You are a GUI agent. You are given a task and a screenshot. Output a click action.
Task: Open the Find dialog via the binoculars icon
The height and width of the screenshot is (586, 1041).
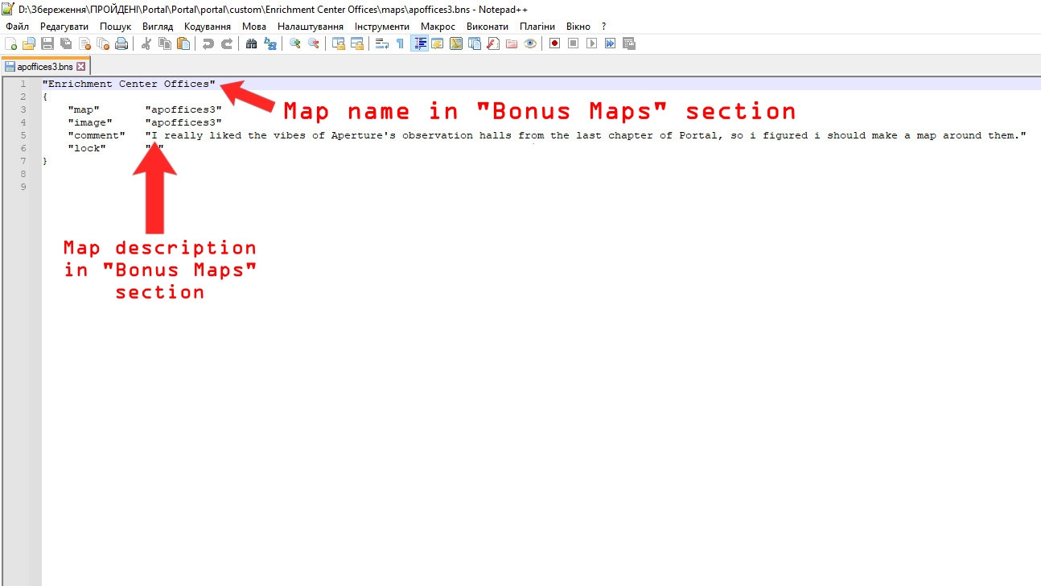pyautogui.click(x=251, y=44)
